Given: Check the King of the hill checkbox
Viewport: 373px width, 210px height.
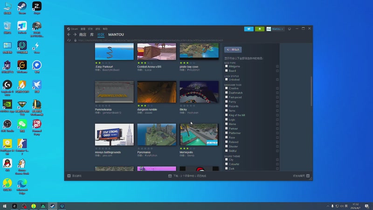Looking at the screenshot, I should click(x=227, y=115).
